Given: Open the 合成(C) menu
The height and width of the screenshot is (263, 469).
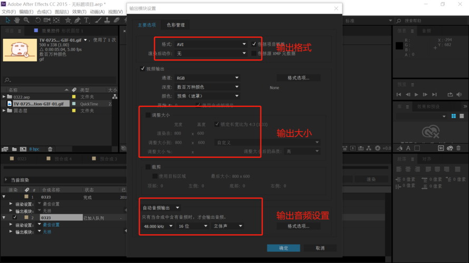Looking at the screenshot, I should point(44,12).
